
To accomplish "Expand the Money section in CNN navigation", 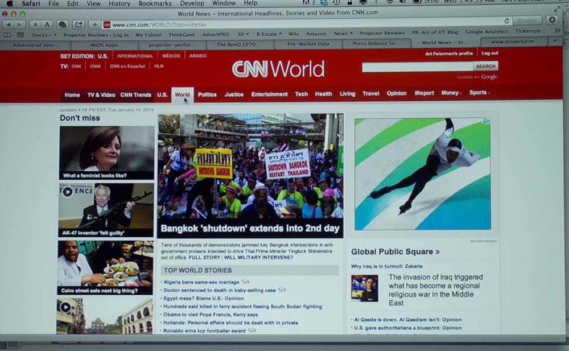I will click(x=451, y=93).
